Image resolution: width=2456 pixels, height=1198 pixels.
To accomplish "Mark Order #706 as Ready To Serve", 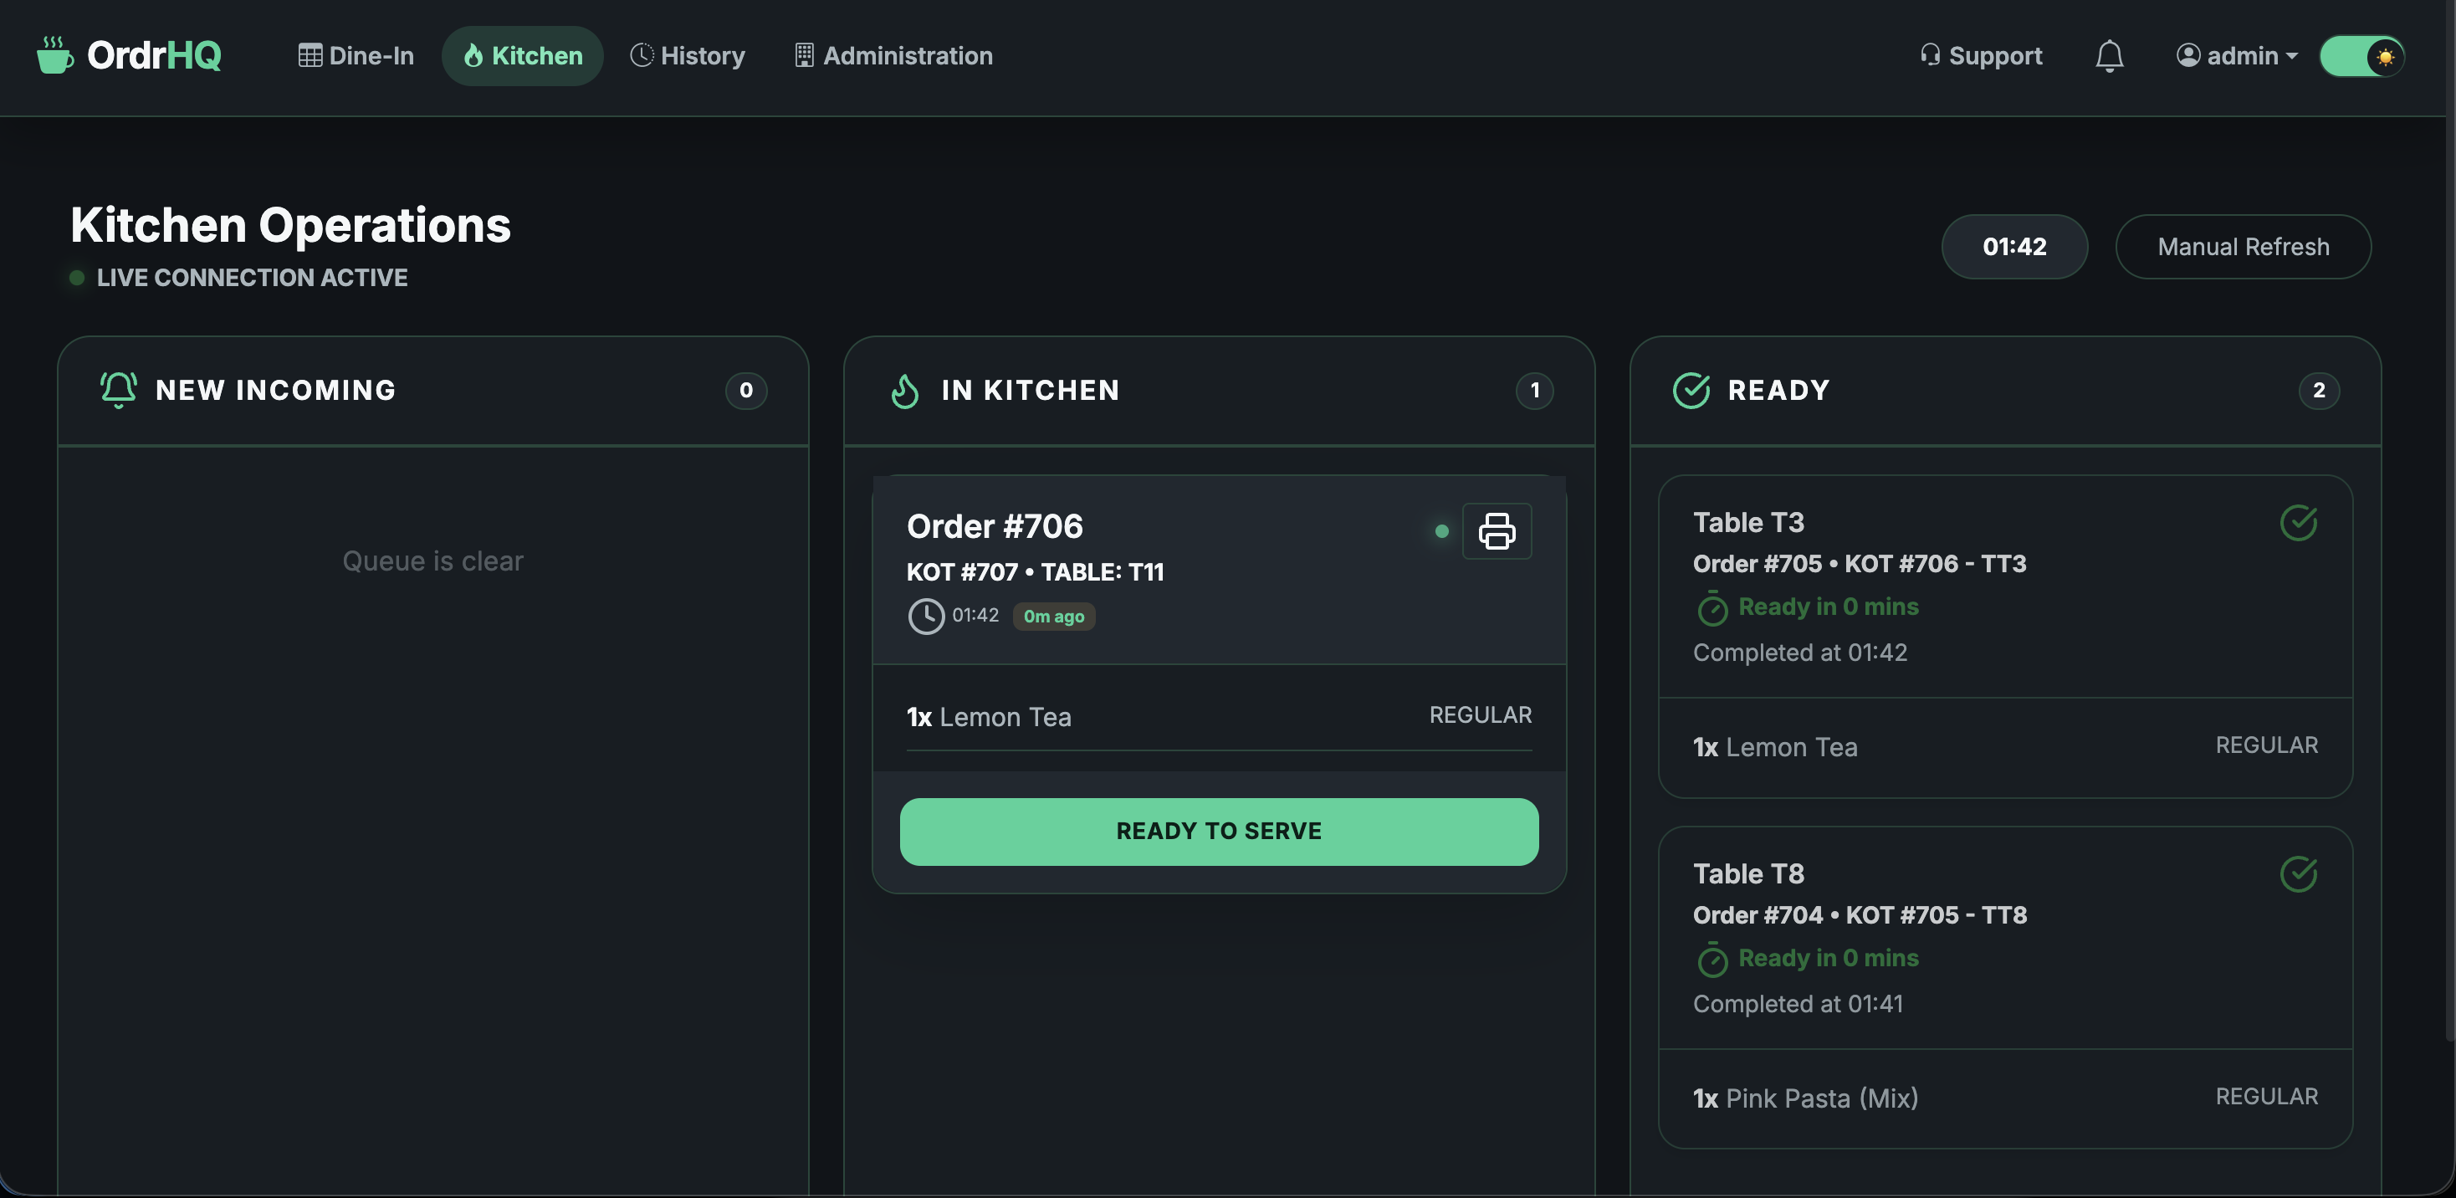I will pos(1219,831).
